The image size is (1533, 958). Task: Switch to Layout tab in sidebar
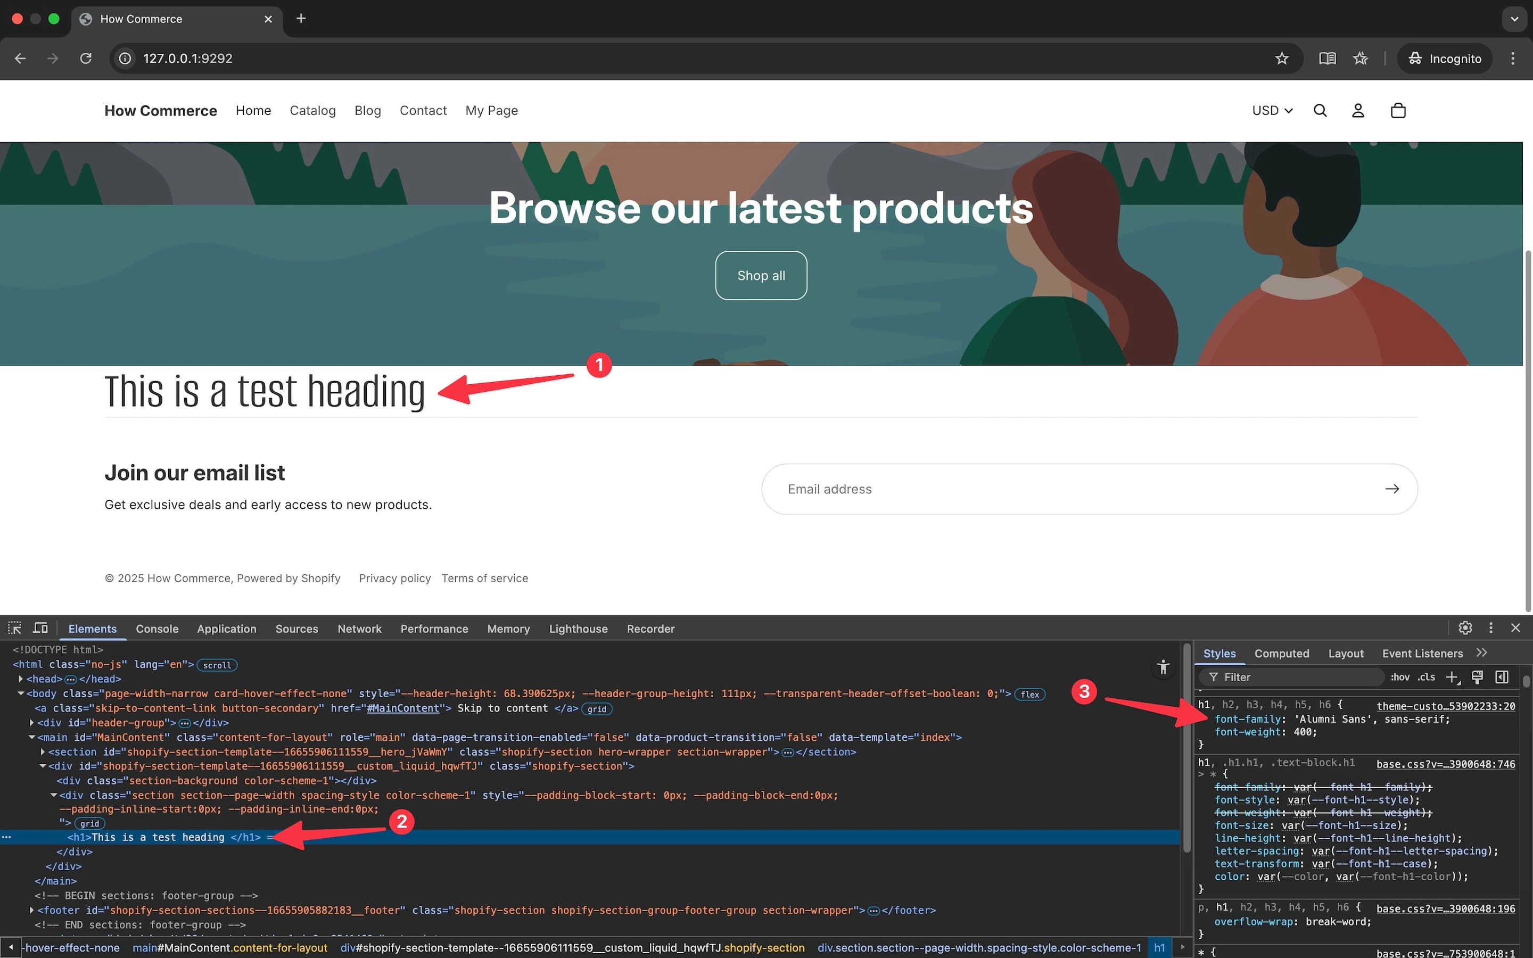click(x=1346, y=653)
